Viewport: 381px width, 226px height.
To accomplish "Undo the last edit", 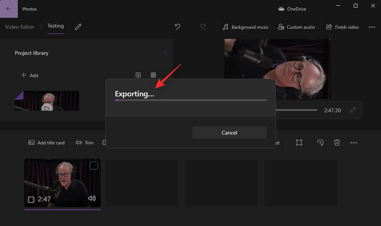I will (x=178, y=27).
